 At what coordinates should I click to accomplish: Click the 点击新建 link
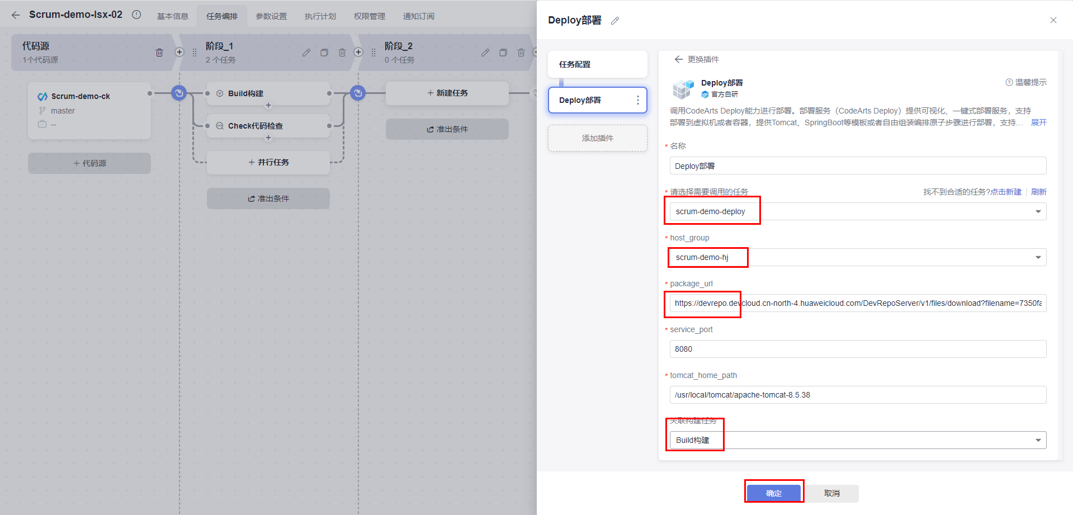click(x=1006, y=192)
